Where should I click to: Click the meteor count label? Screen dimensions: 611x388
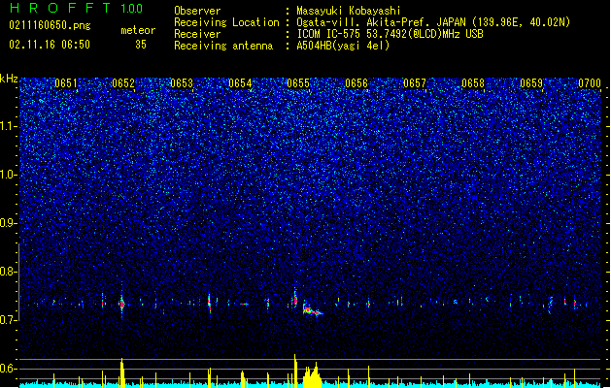pos(138,30)
